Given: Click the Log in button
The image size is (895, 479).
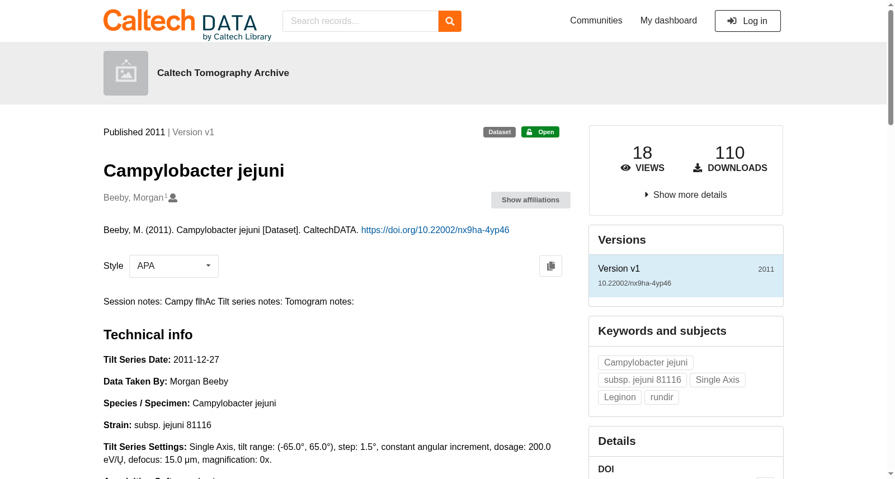Looking at the screenshot, I should click(x=747, y=21).
